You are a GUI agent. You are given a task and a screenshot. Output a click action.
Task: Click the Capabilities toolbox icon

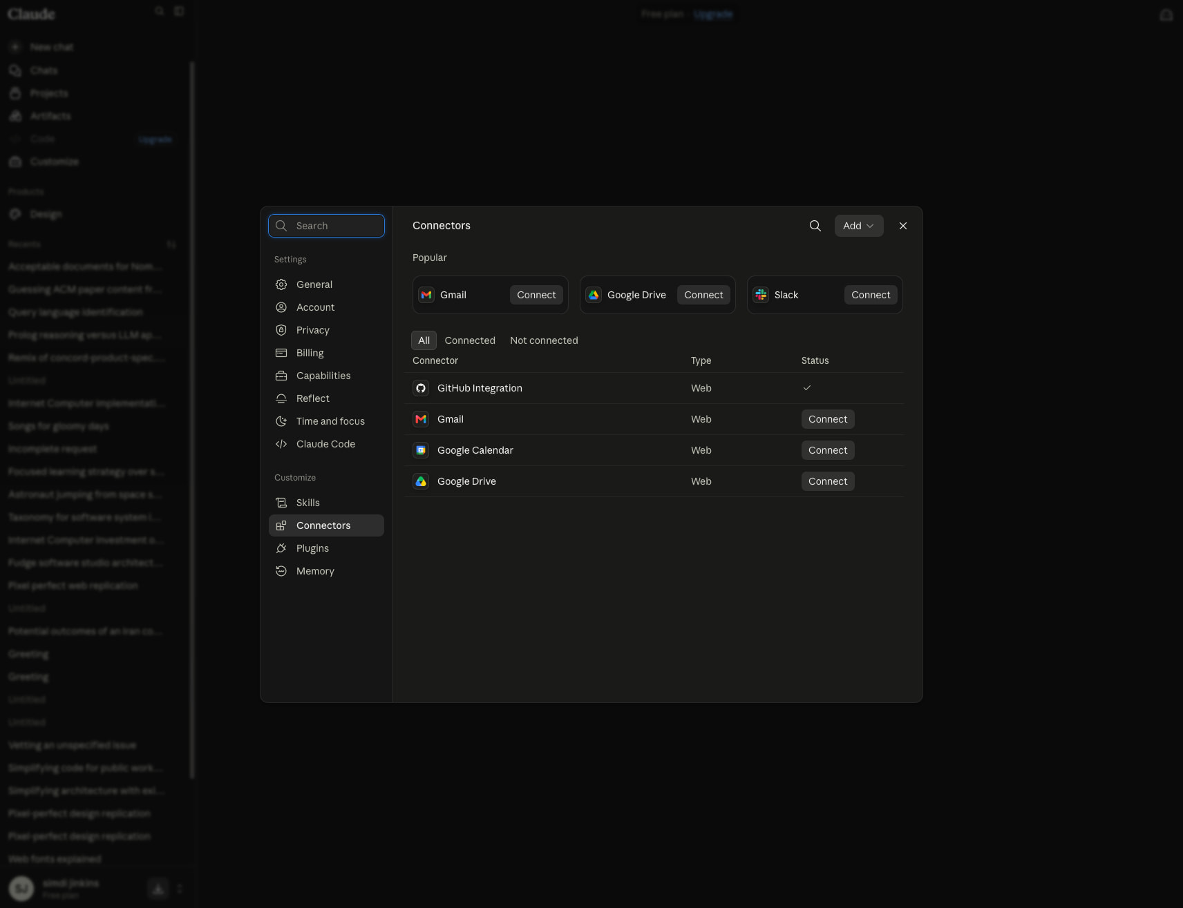(x=281, y=376)
